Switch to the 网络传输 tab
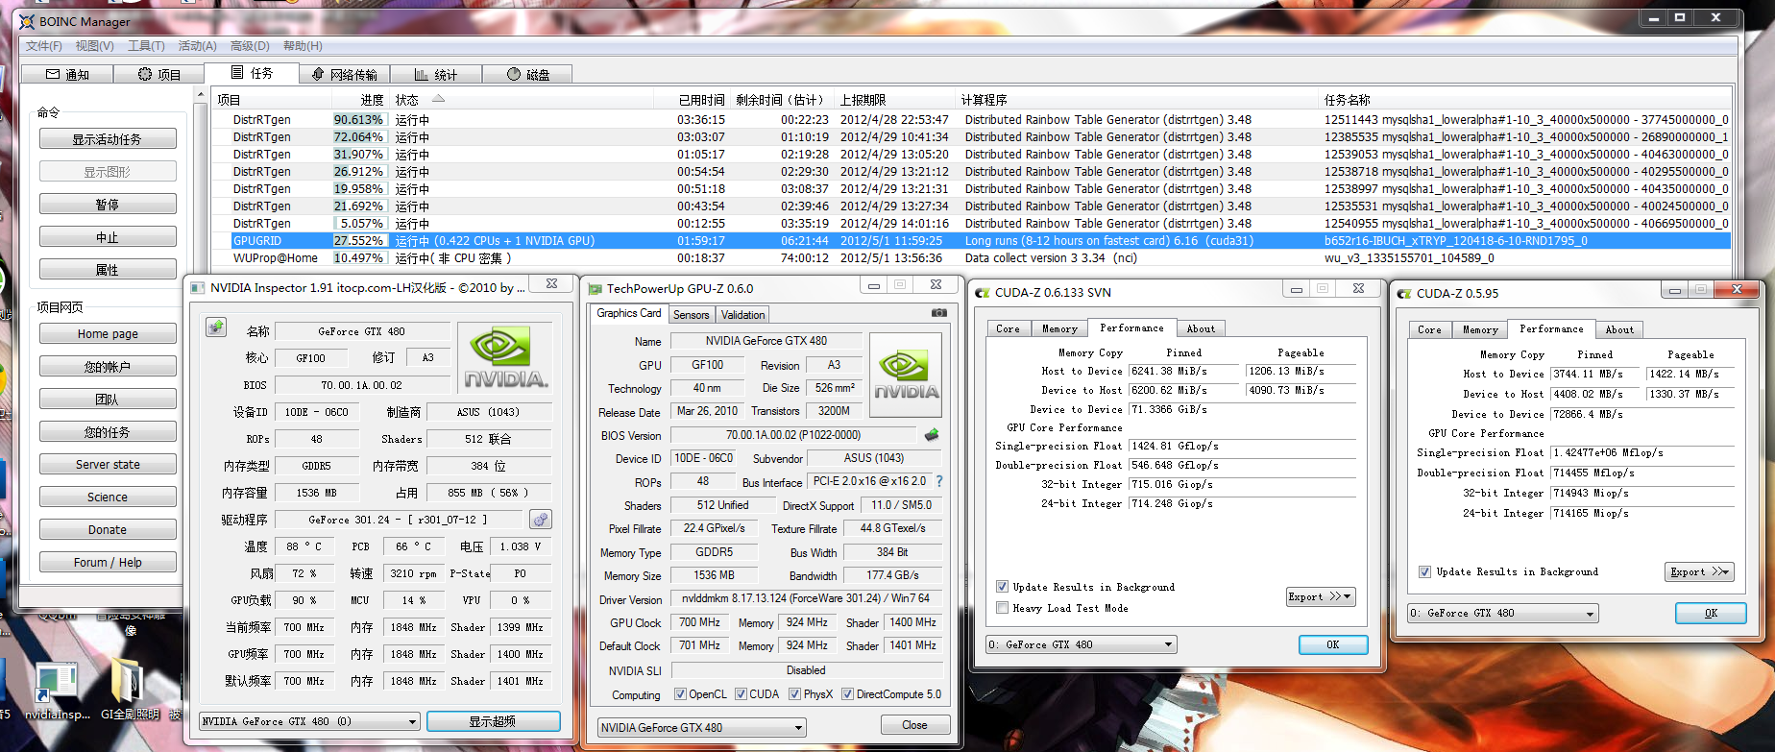The height and width of the screenshot is (752, 1775). (x=344, y=74)
